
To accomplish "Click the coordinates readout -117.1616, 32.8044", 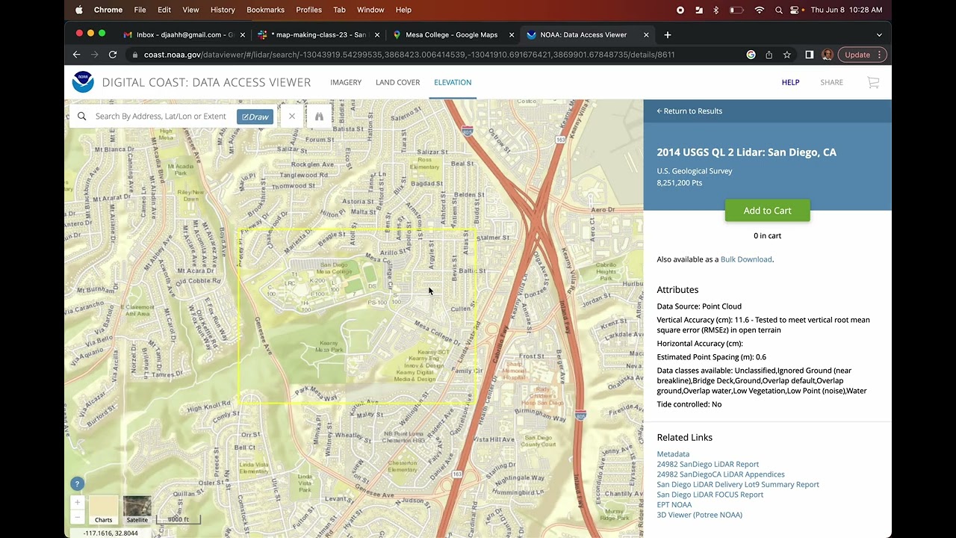I will (x=110, y=533).
